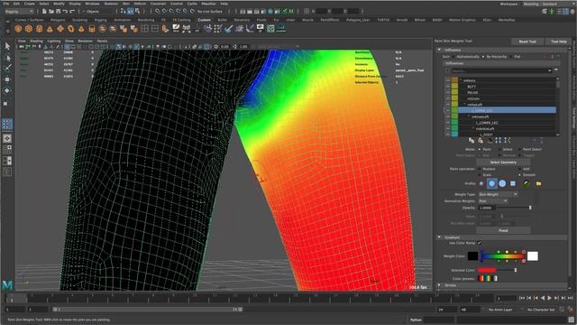Select Paint mode radio button
The width and height of the screenshot is (577, 325).
pyautogui.click(x=480, y=149)
